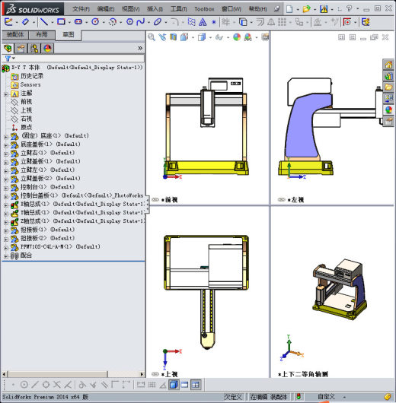This screenshot has width=396, height=403.
Task: Open the rectangle tool dropdown arrow
Action: pos(69,23)
